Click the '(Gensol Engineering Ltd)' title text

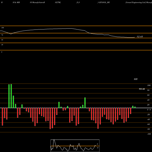pyautogui.click(x=136, y=2)
